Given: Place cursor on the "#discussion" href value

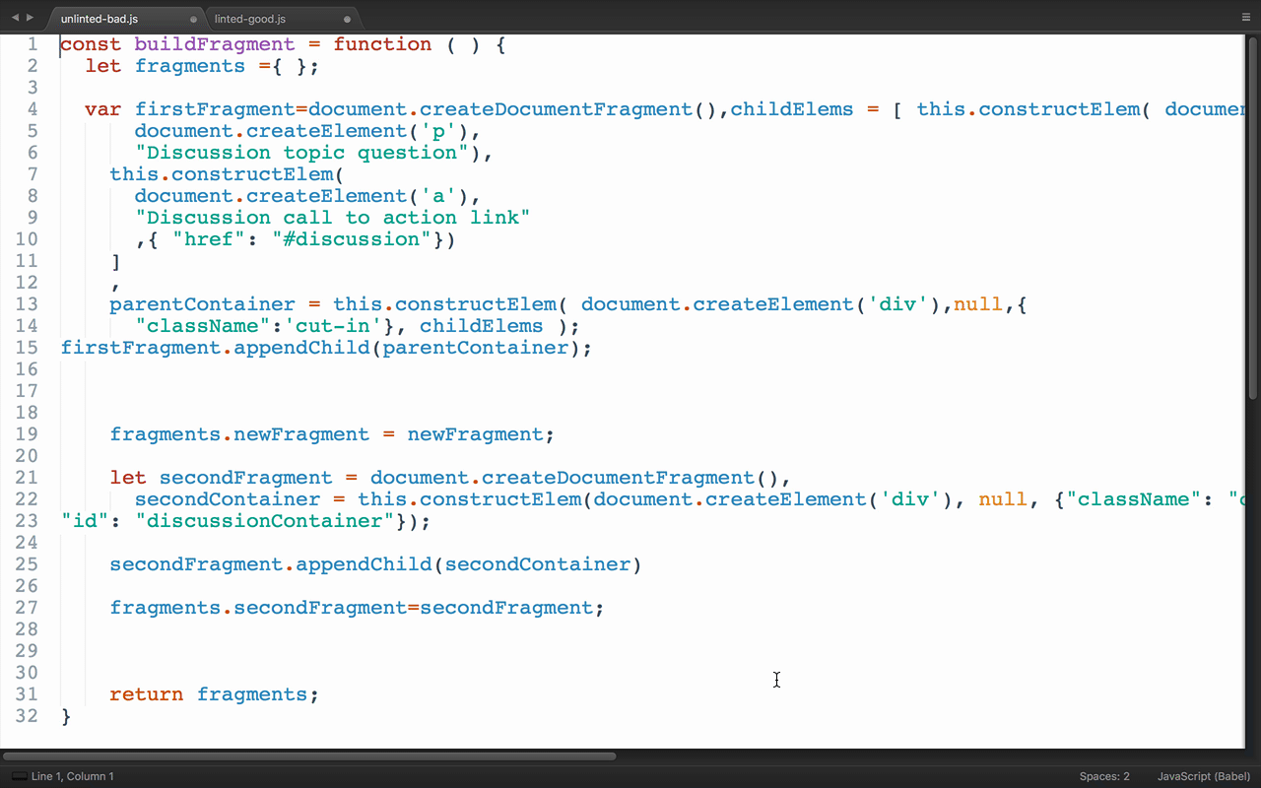Looking at the screenshot, I should click(x=351, y=239).
